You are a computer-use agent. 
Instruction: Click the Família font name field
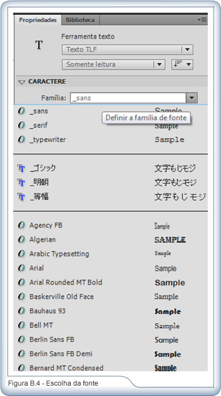(x=128, y=98)
